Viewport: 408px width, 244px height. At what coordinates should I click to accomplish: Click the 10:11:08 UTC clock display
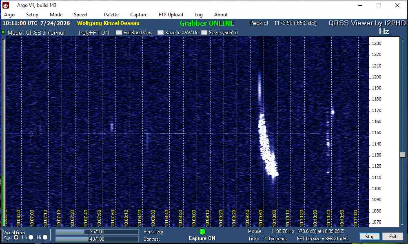(x=36, y=23)
